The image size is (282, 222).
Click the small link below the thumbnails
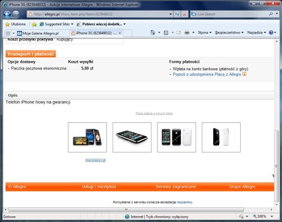(96, 160)
